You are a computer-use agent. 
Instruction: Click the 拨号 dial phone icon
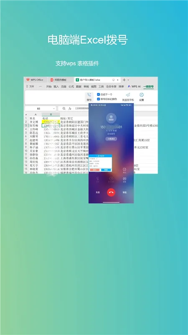(x=89, y=95)
